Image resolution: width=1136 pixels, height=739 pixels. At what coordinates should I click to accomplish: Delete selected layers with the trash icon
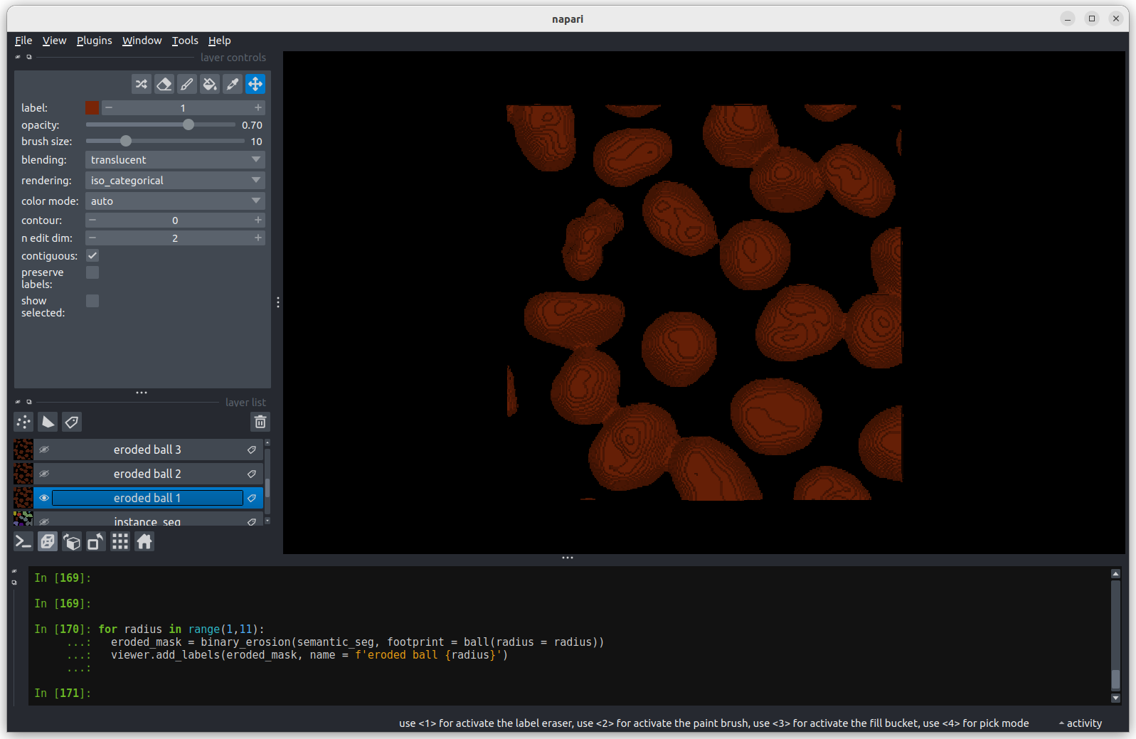click(x=260, y=422)
